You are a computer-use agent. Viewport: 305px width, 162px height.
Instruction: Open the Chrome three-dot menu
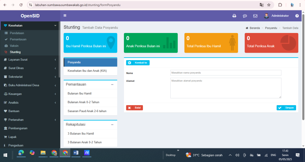[x=300, y=5]
